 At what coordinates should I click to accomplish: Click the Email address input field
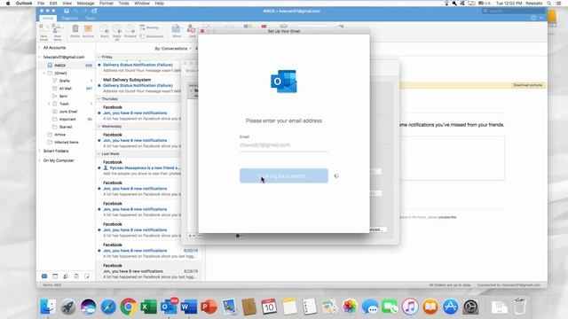coord(284,145)
